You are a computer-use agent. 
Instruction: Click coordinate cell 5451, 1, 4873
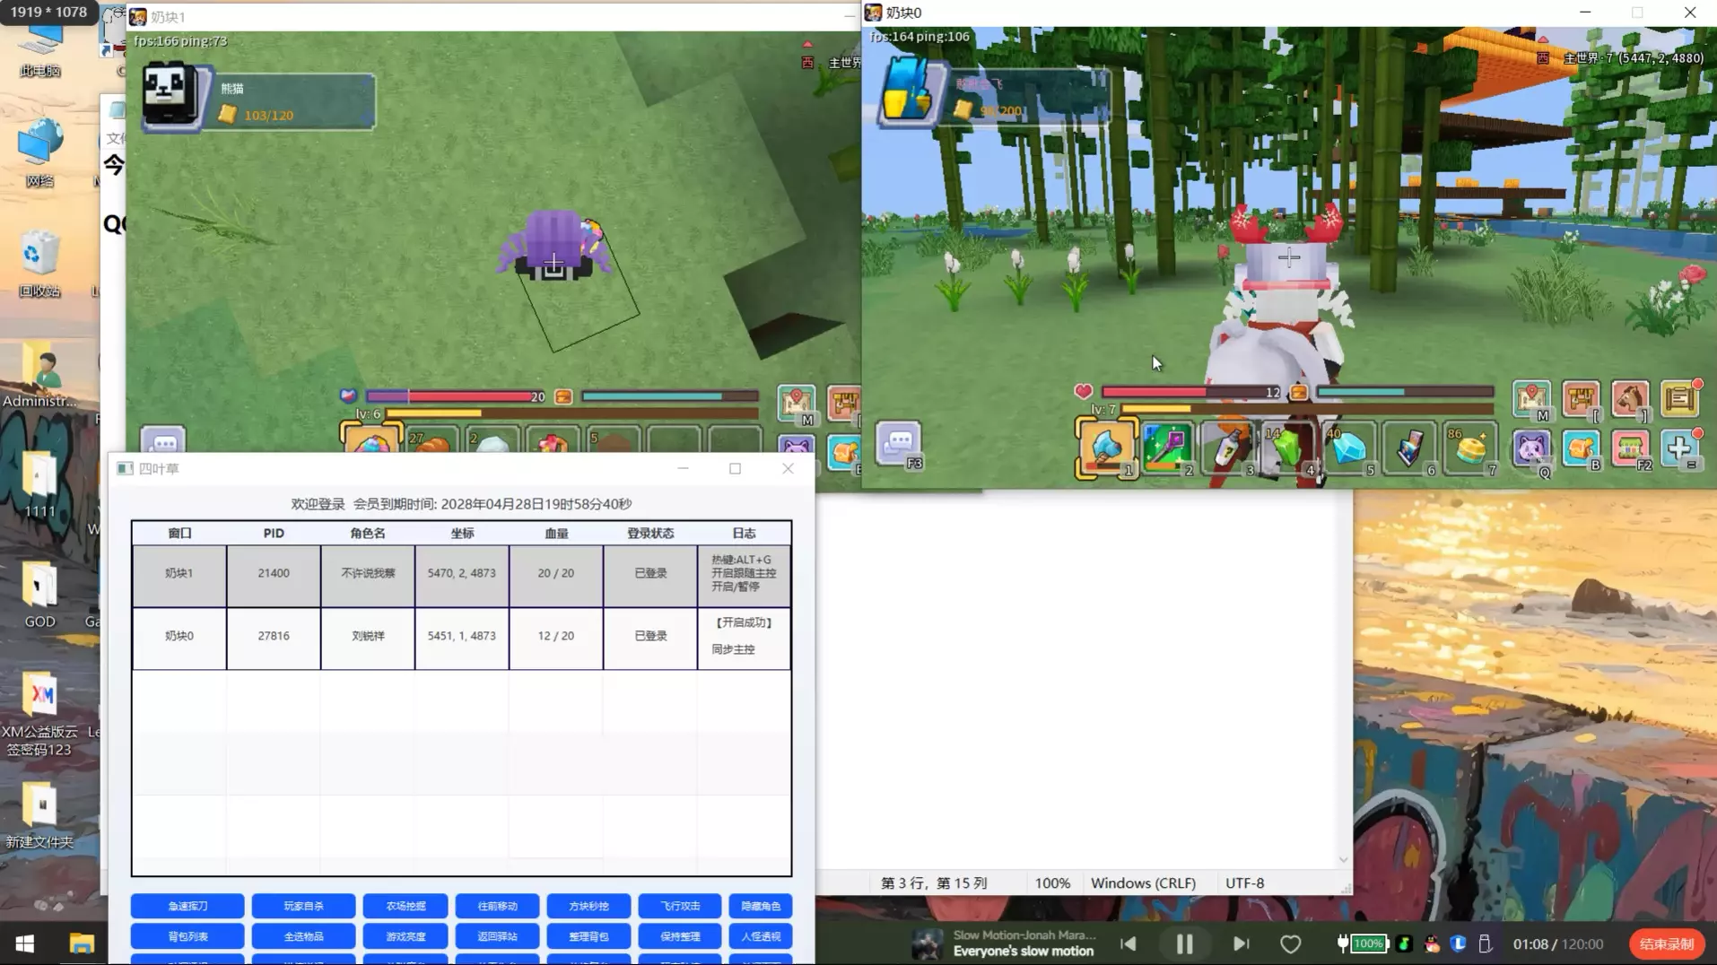[462, 637]
